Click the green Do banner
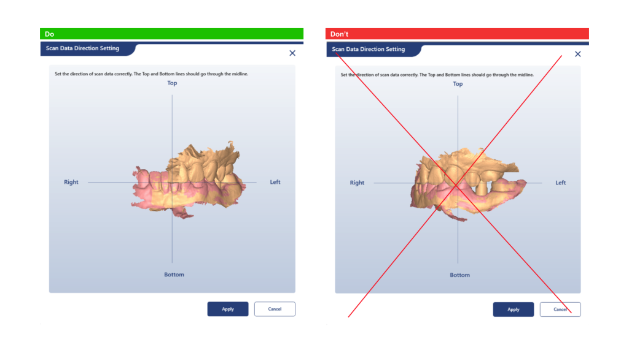This screenshot has width=629, height=353. tap(171, 34)
